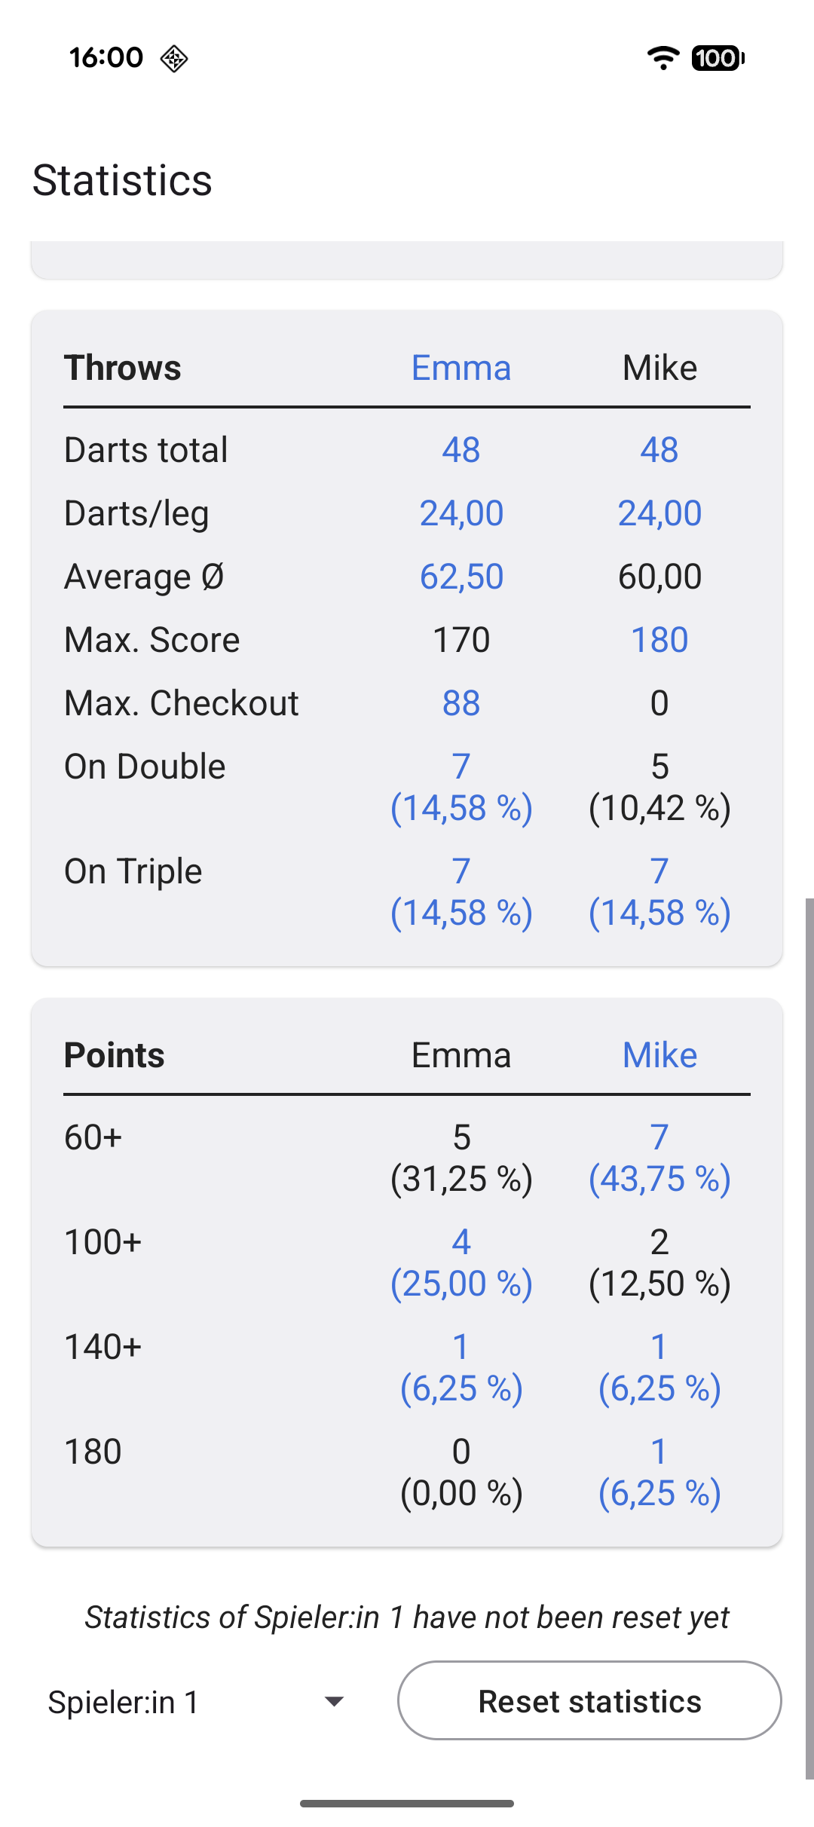Tap Emma's Average value 62,50
814x1827 pixels.
[x=461, y=577]
